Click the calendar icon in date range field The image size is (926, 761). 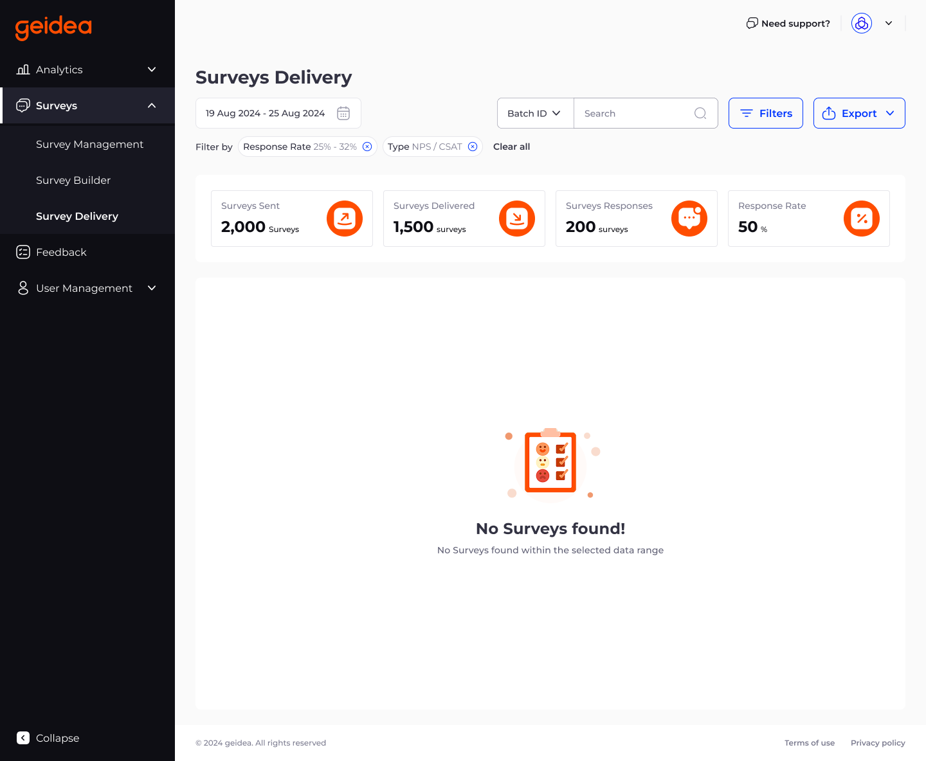[343, 113]
